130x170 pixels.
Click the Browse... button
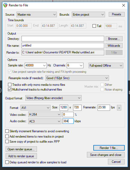114,39
